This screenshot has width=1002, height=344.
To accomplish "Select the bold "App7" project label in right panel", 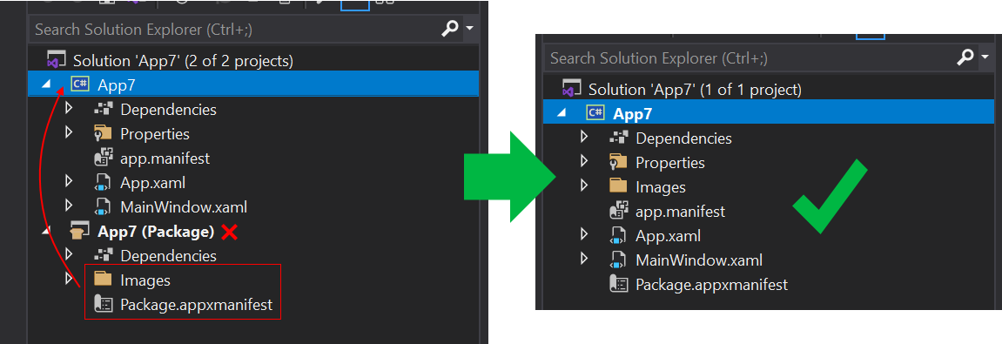I will click(x=632, y=114).
